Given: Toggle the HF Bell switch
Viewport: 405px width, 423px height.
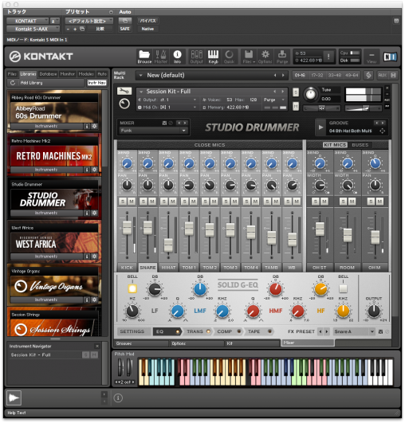Looking at the screenshot, I should coord(343,288).
